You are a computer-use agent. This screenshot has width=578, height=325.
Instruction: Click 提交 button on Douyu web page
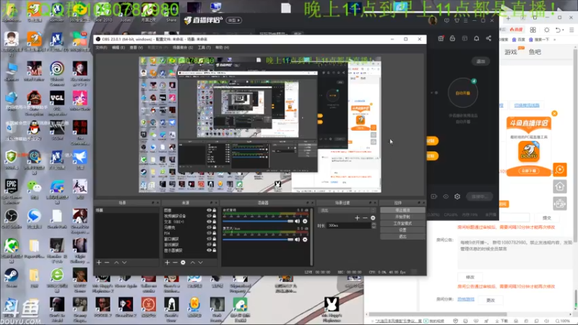coord(547,218)
